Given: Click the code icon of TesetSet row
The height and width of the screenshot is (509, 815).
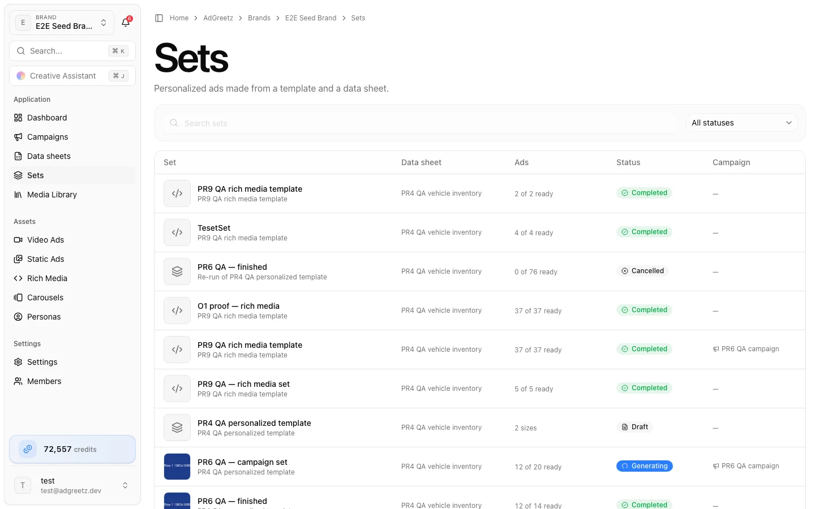Looking at the screenshot, I should click(177, 232).
